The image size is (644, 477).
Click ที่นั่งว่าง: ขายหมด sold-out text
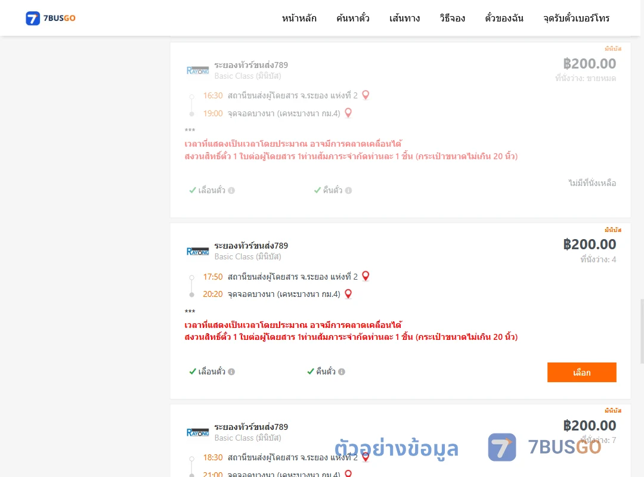click(586, 78)
